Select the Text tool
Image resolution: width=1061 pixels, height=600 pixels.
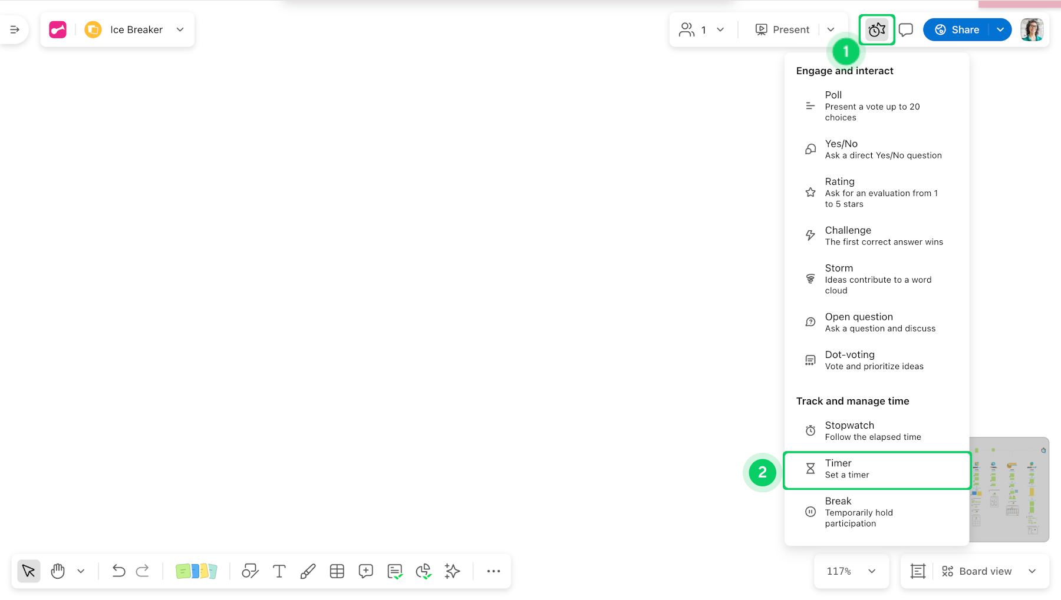pyautogui.click(x=279, y=571)
